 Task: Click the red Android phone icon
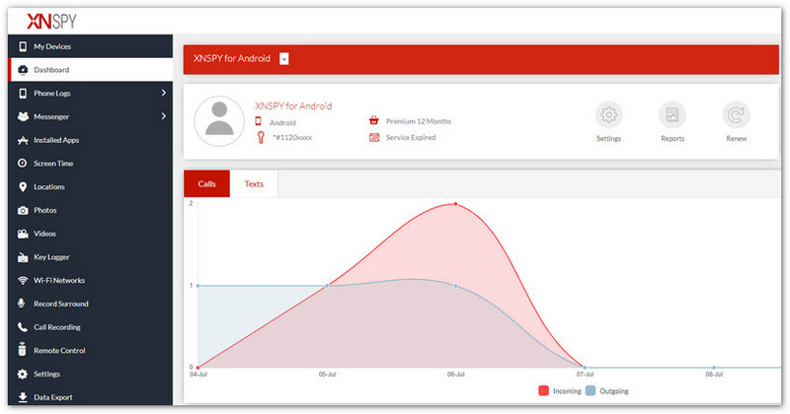(x=258, y=121)
